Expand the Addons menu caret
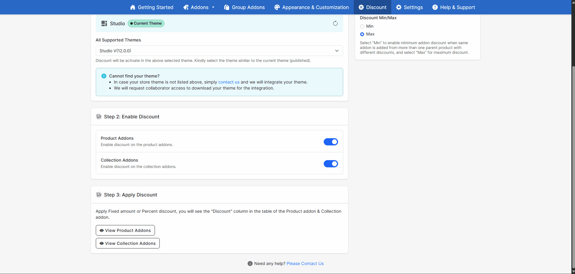575x274 pixels. [213, 7]
